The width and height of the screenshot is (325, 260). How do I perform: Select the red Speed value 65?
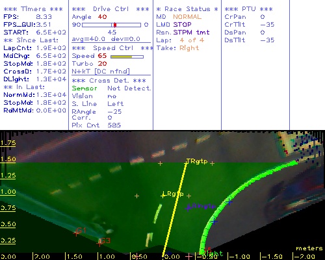[102, 56]
